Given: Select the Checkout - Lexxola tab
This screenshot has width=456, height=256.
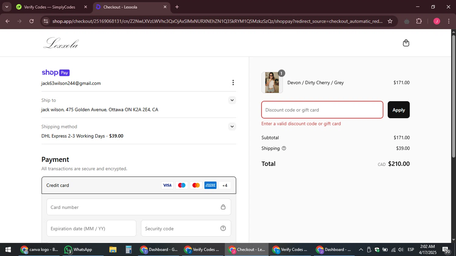Looking at the screenshot, I should click(131, 7).
